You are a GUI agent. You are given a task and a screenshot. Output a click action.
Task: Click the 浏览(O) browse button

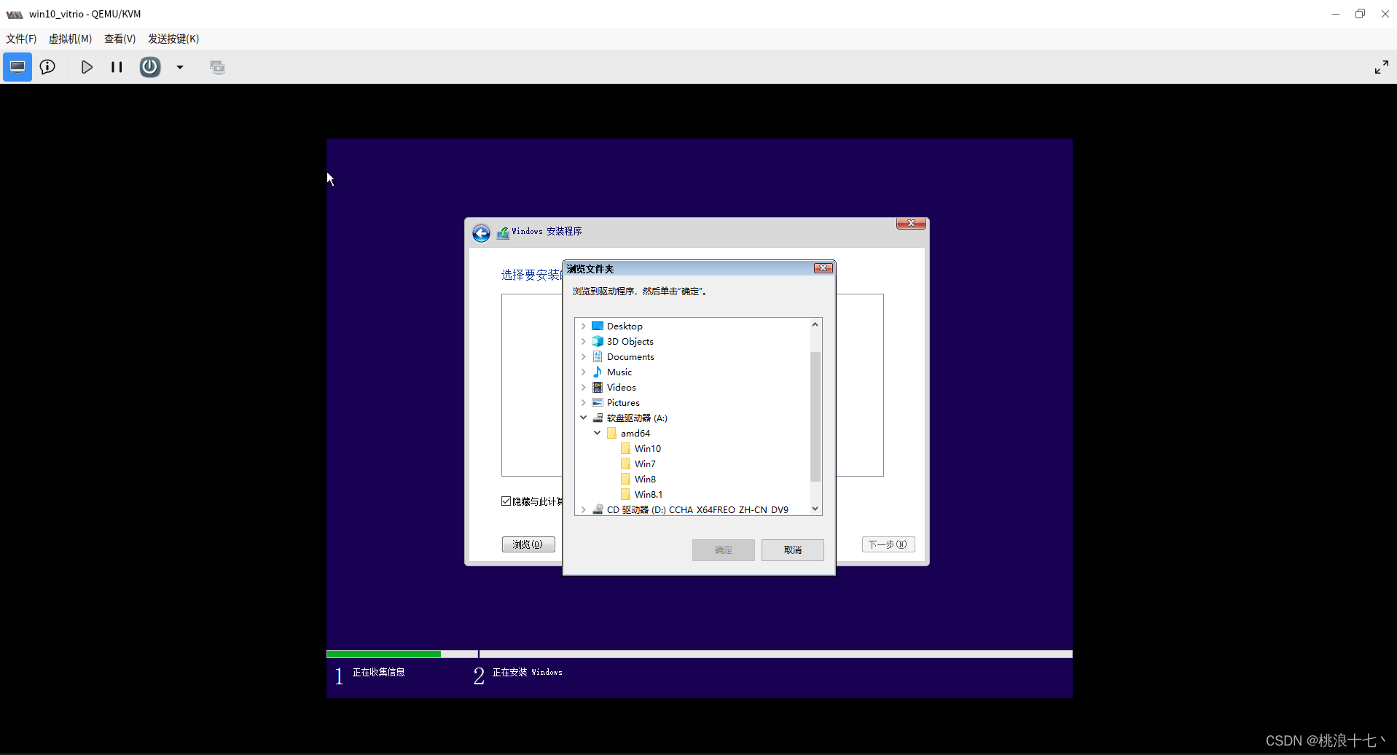tap(528, 544)
